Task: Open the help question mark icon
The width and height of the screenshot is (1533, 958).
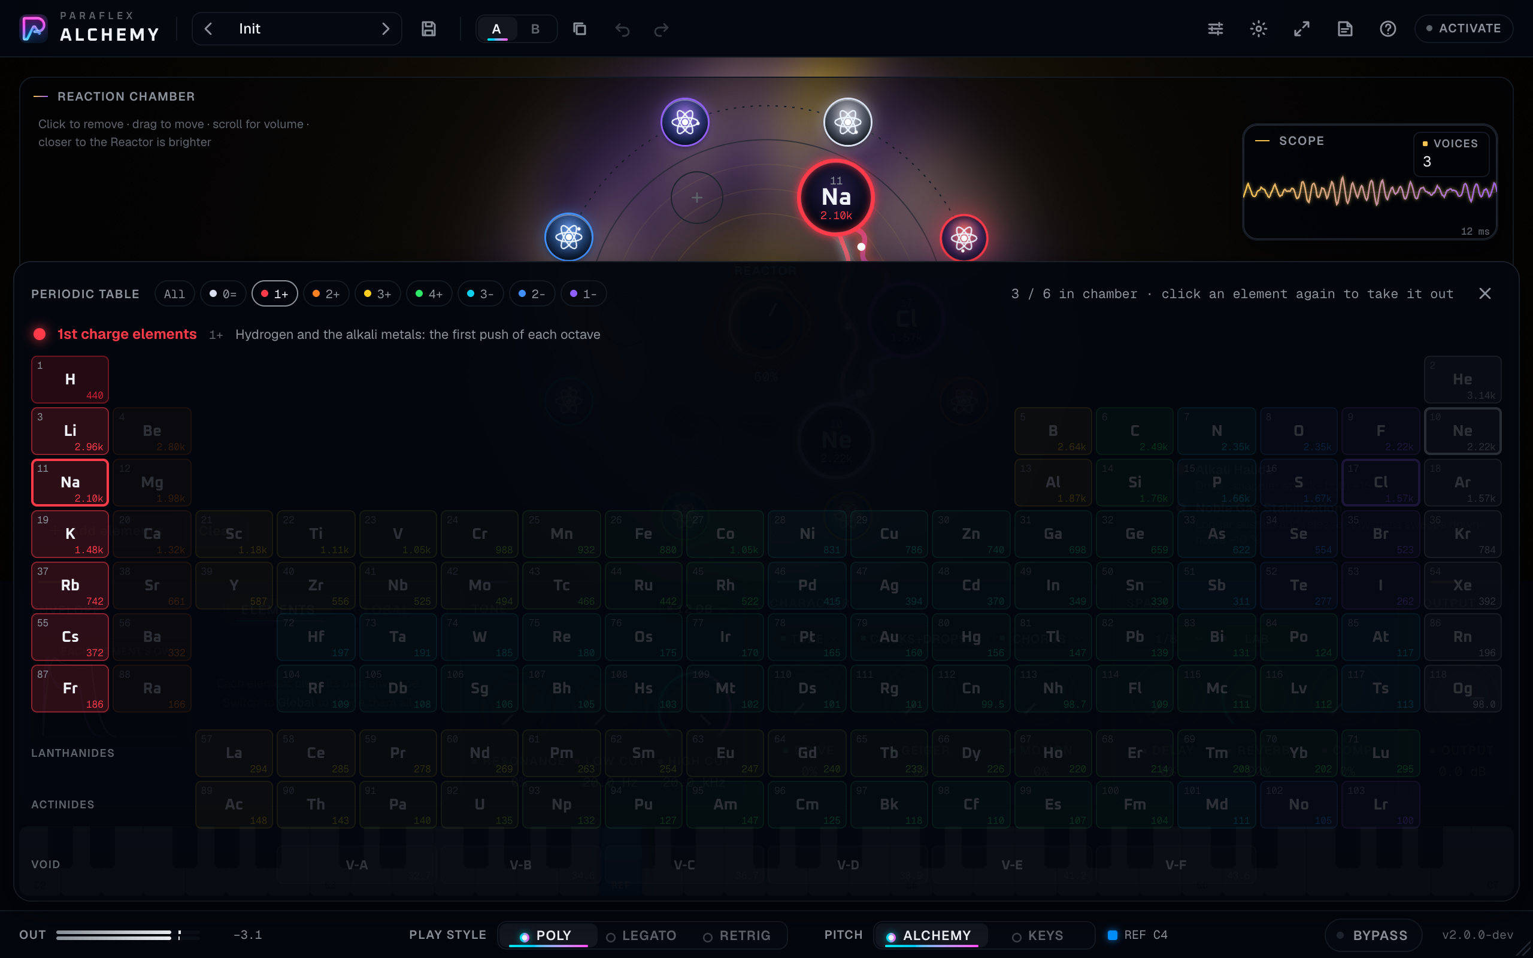Action: point(1388,29)
